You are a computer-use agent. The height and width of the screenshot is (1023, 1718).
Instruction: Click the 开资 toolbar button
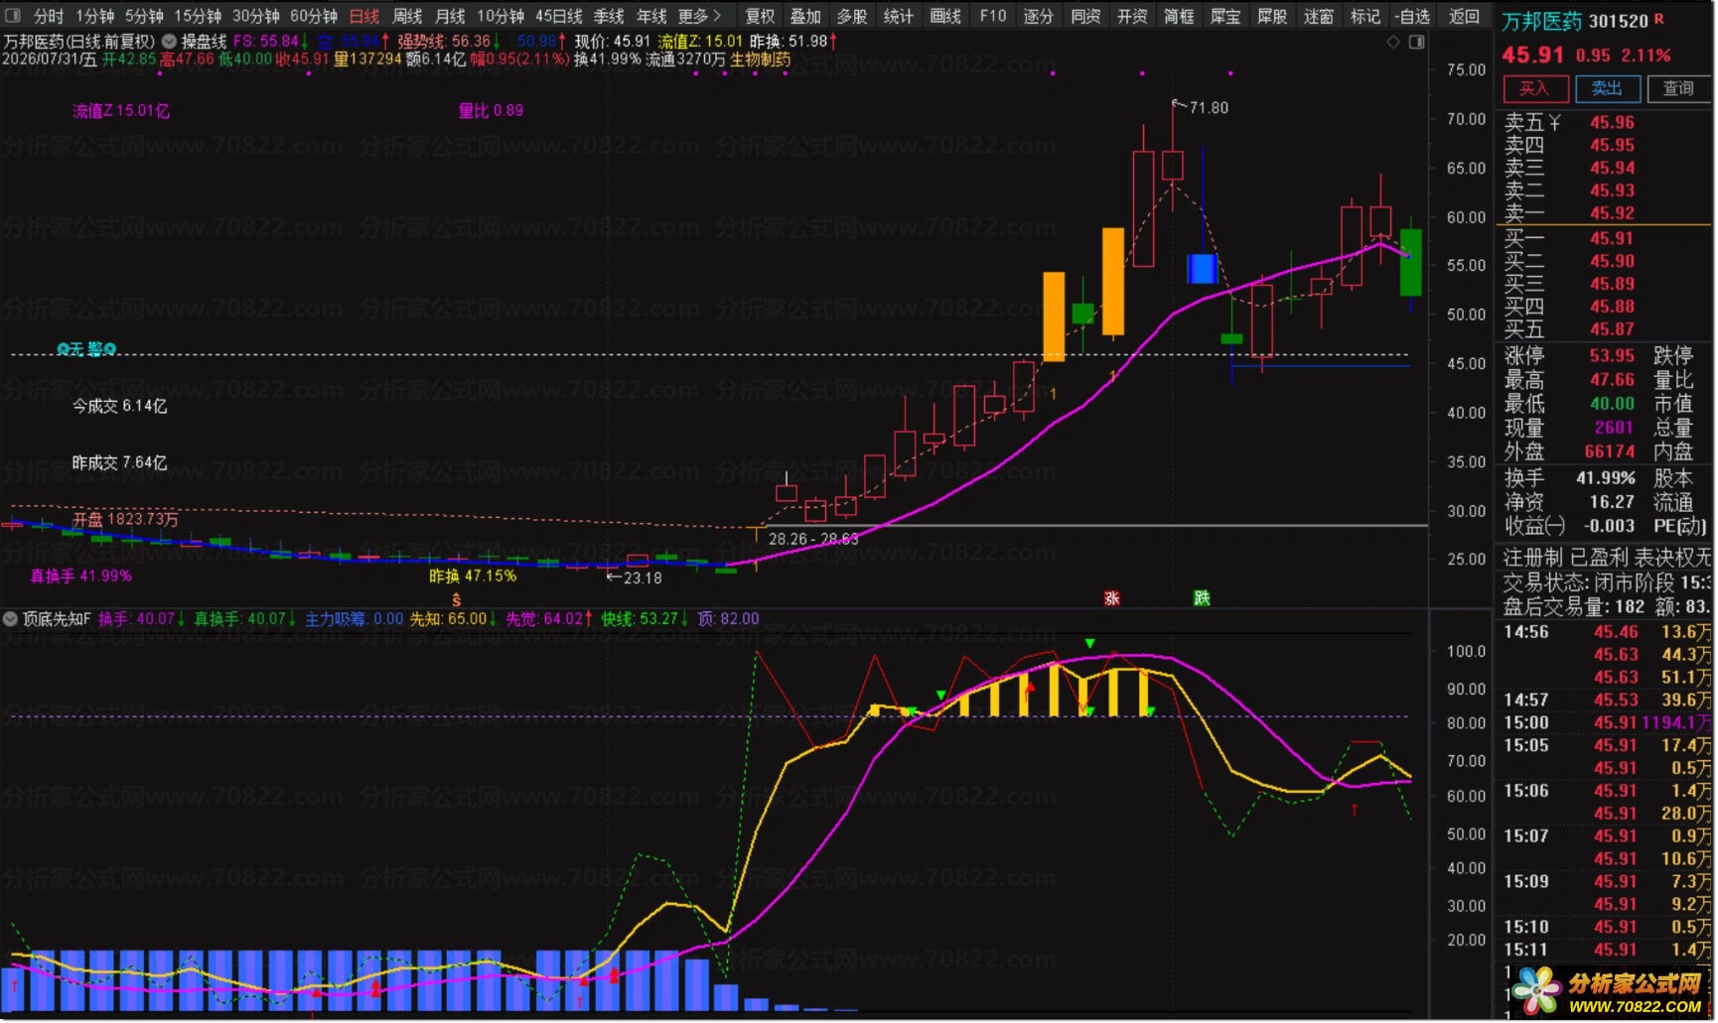1132,16
